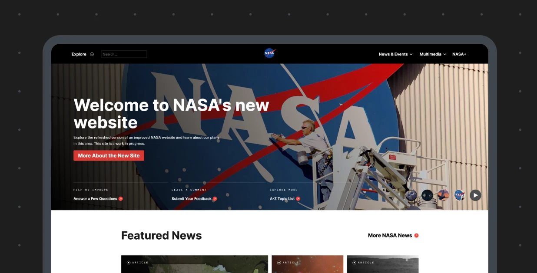The height and width of the screenshot is (273, 537).
Task: Open the second featured article with orange nebula
Action: [308, 264]
